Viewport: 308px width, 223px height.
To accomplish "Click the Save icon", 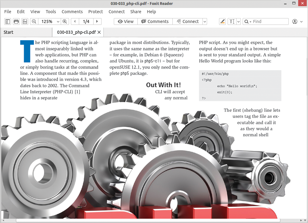I will (25, 21).
